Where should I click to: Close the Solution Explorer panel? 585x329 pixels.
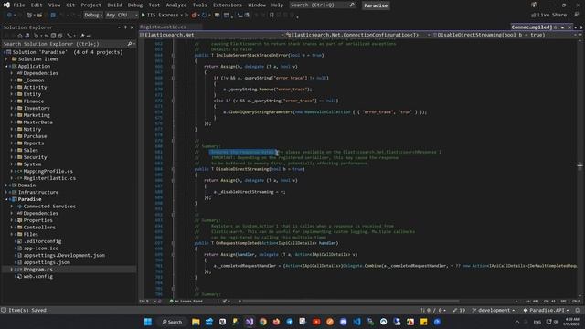pyautogui.click(x=132, y=27)
